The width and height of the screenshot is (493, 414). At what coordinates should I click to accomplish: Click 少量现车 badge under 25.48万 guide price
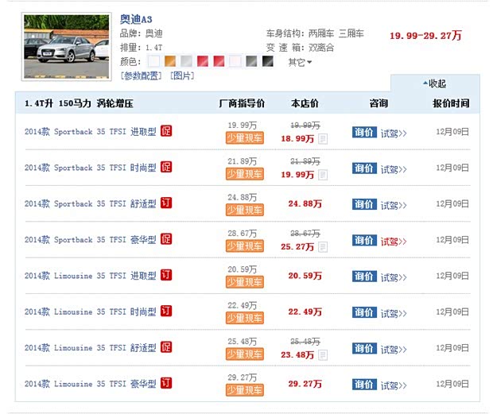tap(245, 354)
